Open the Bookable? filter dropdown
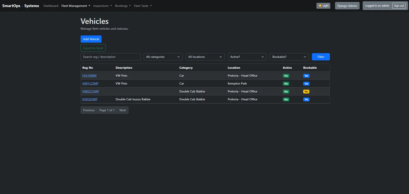 click(289, 57)
